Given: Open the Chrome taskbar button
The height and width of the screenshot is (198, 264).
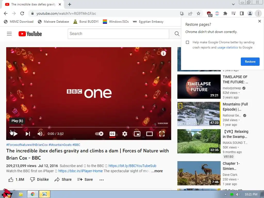Looking at the screenshot, I should pyautogui.click(x=32, y=194).
